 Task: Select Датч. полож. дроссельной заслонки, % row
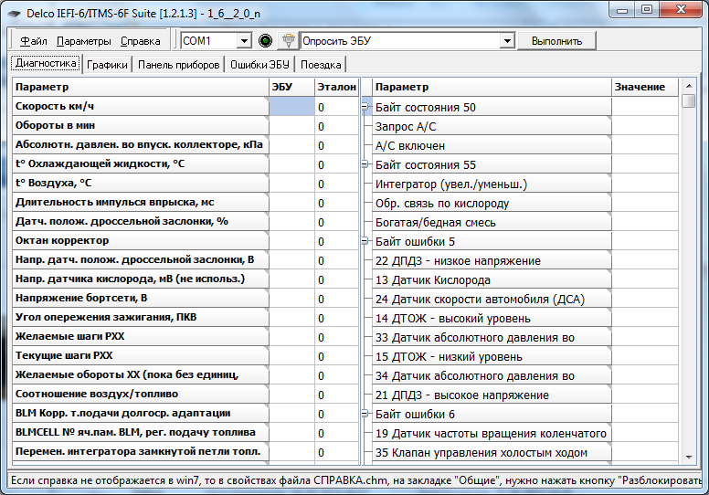141,222
